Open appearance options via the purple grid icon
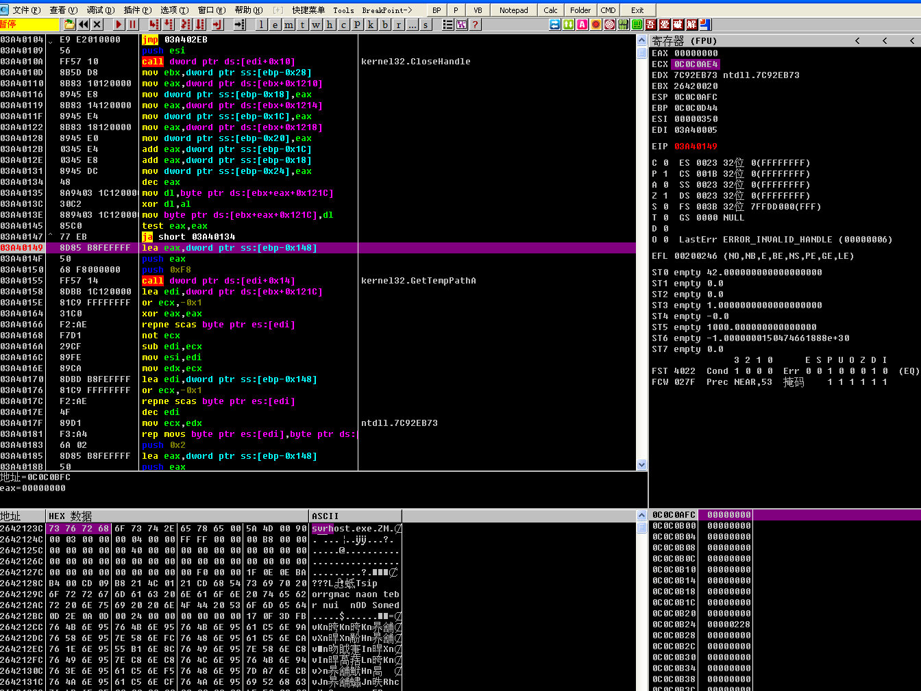 (x=462, y=25)
